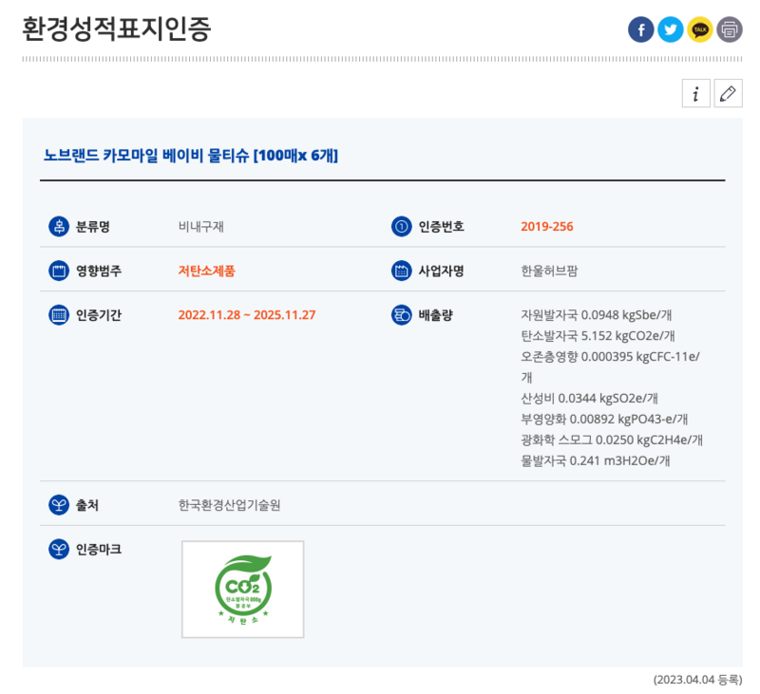Click the source name 한국환경산업기술원

tap(229, 505)
